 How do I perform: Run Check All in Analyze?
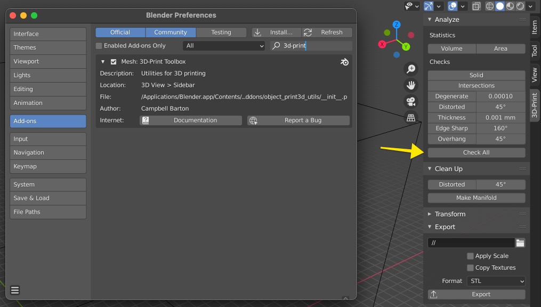477,152
